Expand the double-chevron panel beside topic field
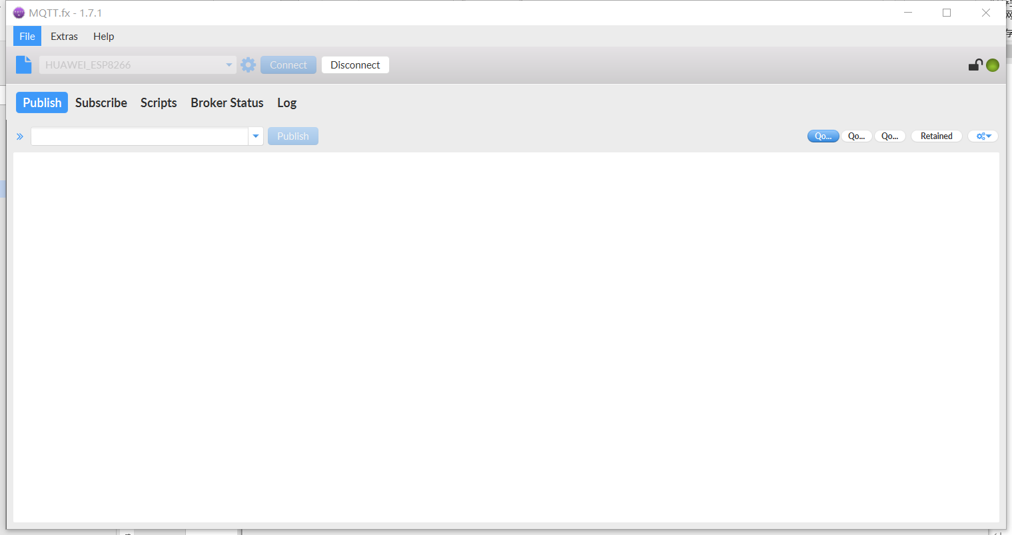The image size is (1012, 535). (x=20, y=136)
